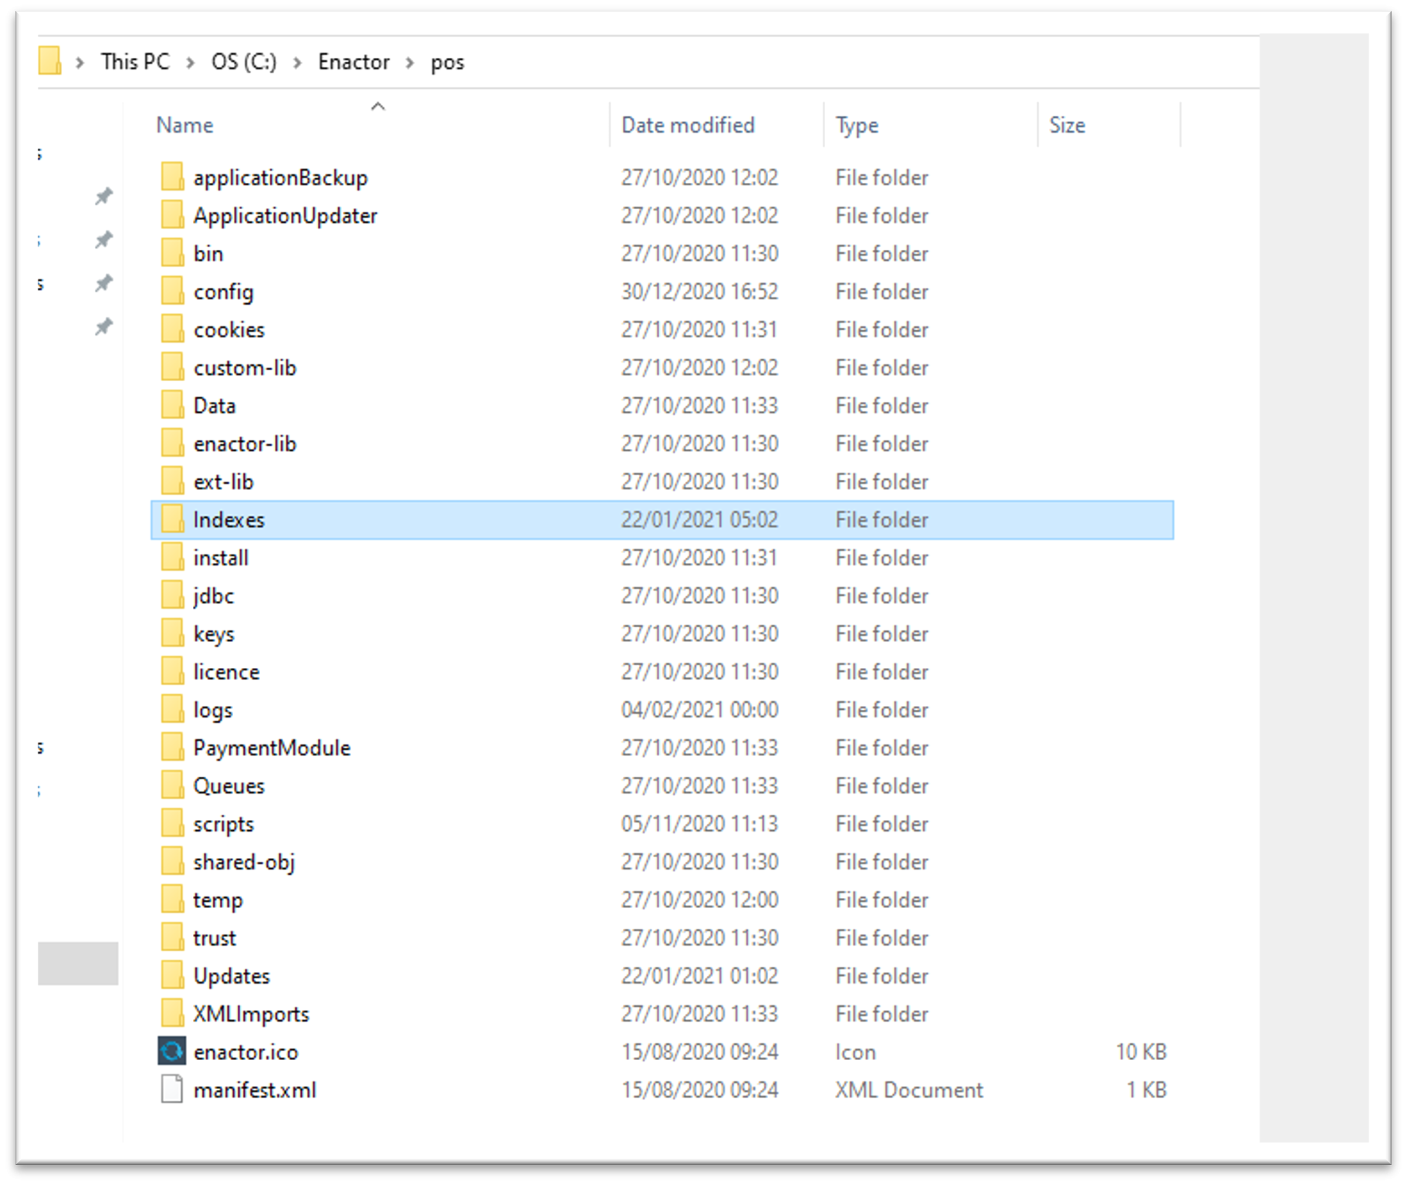Screen dimensions: 1407x1185
Task: Click the PaymentModule folder icon
Action: tap(171, 748)
